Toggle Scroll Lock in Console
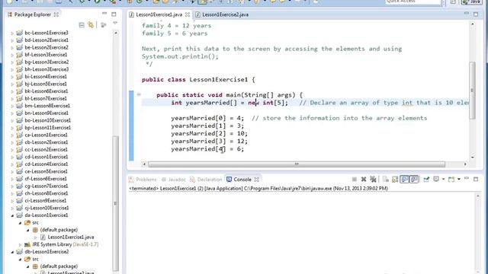488x274 pixels. [x=395, y=180]
